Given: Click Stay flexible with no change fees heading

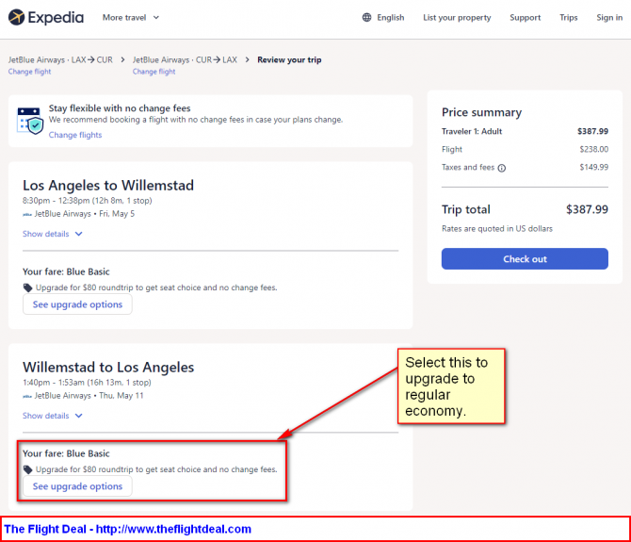Looking at the screenshot, I should coord(120,108).
